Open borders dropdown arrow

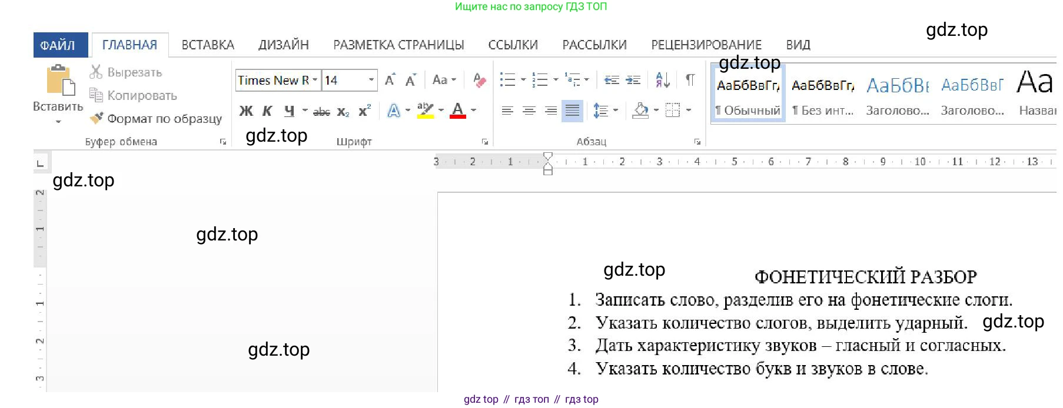tap(689, 111)
